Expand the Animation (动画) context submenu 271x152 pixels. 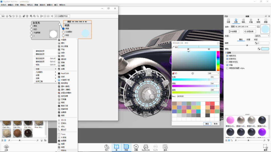45,78
